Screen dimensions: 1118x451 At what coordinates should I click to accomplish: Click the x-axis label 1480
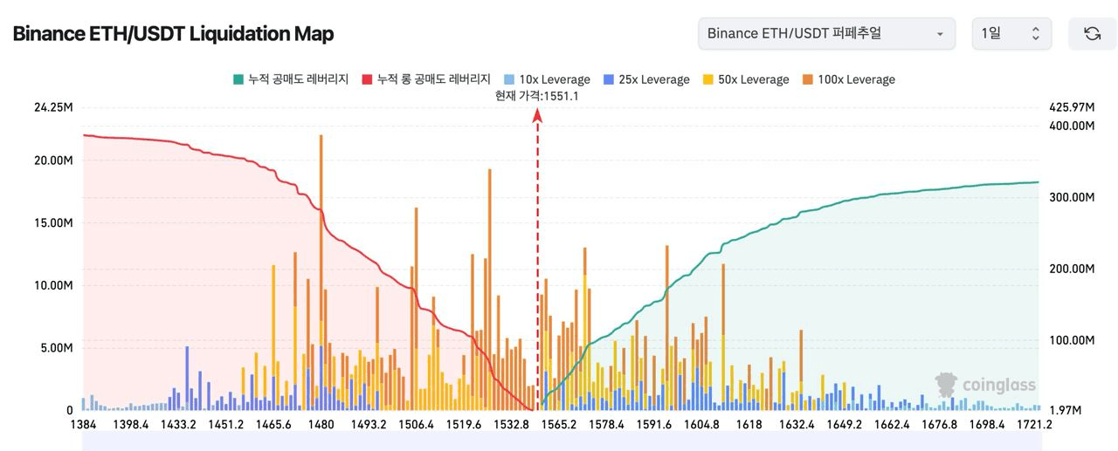[x=321, y=425]
